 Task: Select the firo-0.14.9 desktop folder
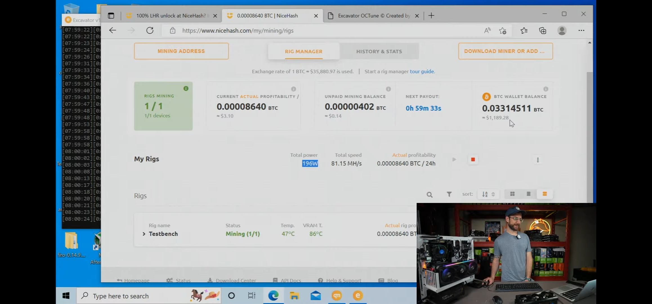pos(71,244)
